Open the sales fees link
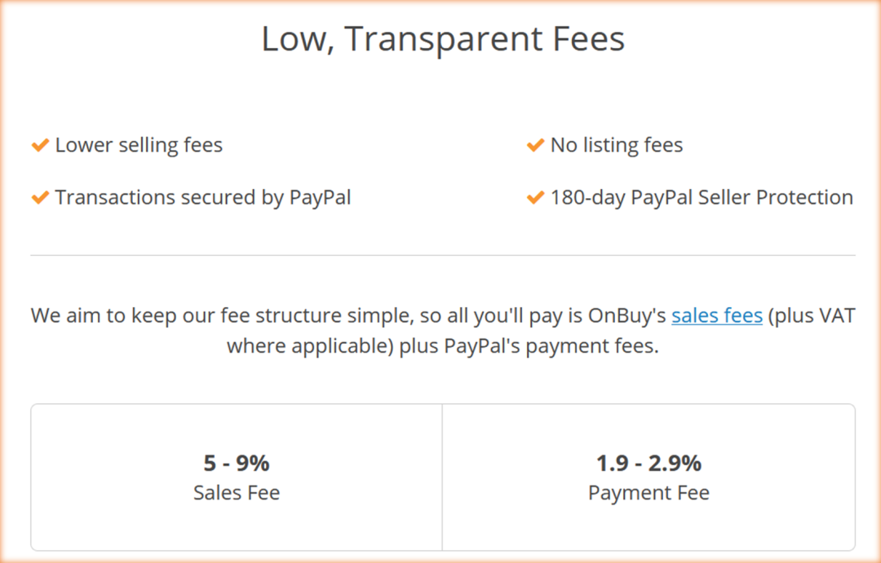Viewport: 881px width, 563px height. click(716, 315)
